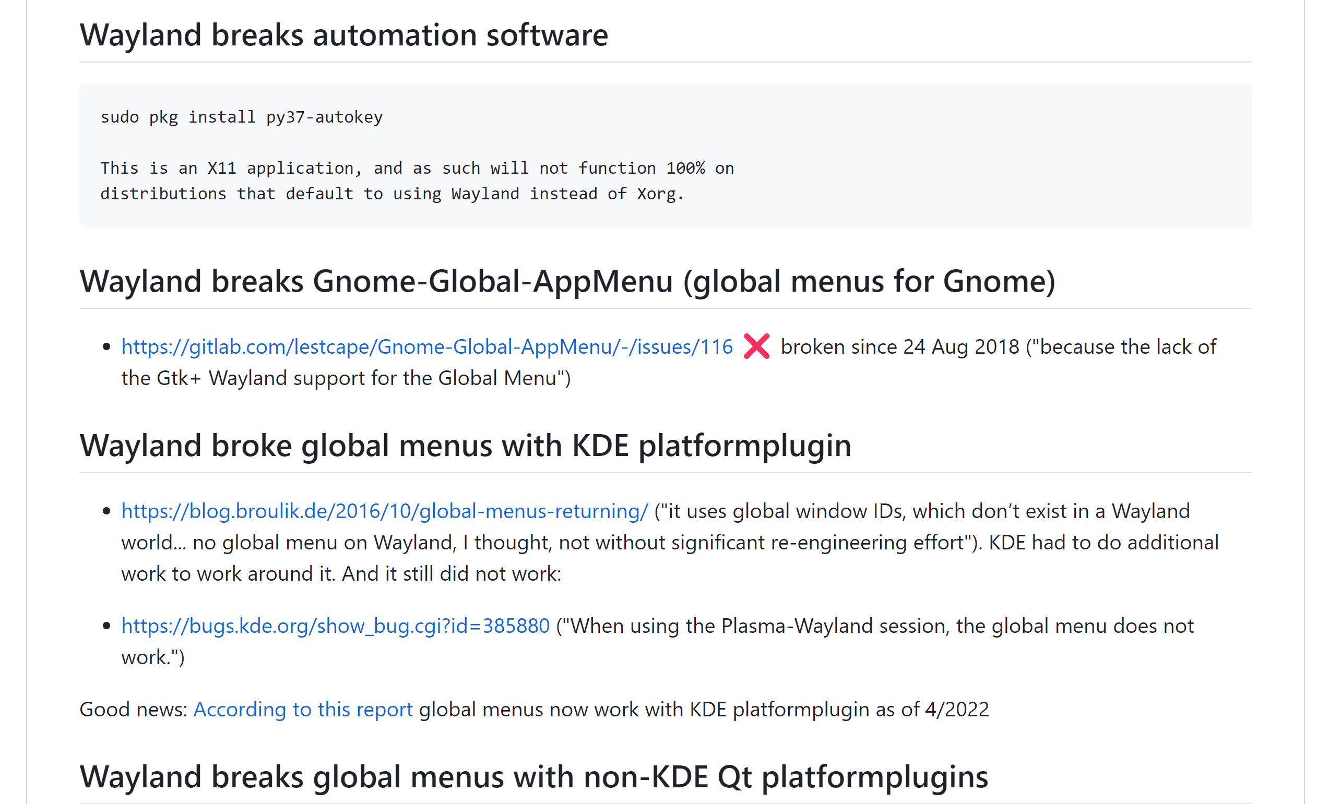The height and width of the screenshot is (804, 1329).
Task: Click the "And it still did not work:" text
Action: [452, 574]
